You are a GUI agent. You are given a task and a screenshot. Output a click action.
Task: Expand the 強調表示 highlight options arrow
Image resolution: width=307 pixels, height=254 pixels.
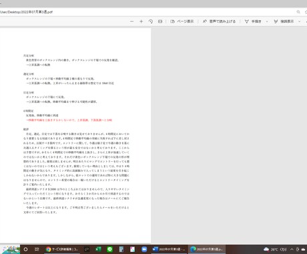300,21
